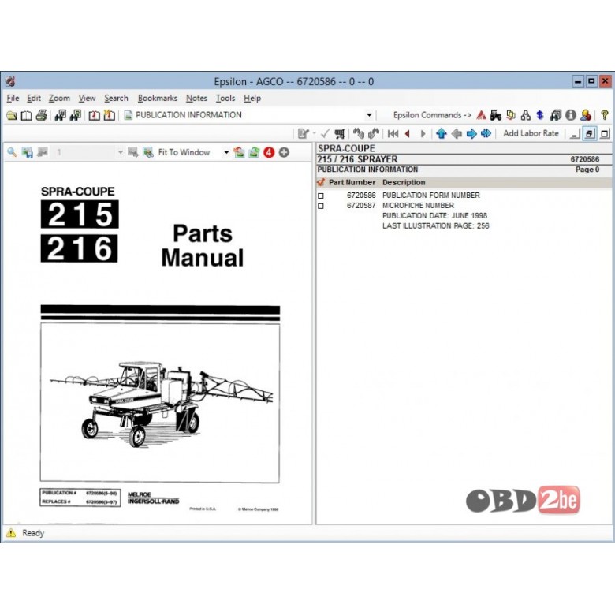This screenshot has width=615, height=615.
Task: Open the image number combo box dropdown
Action: pyautogui.click(x=120, y=152)
